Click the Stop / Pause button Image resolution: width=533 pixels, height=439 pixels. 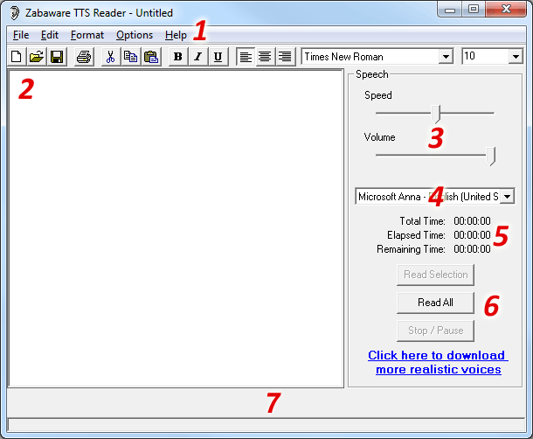coord(435,331)
